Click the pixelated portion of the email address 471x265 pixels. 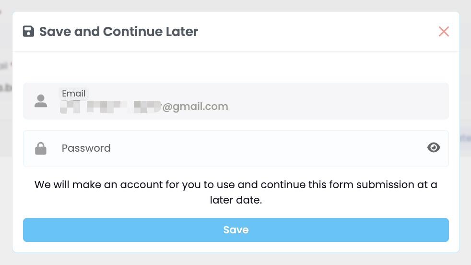[110, 107]
